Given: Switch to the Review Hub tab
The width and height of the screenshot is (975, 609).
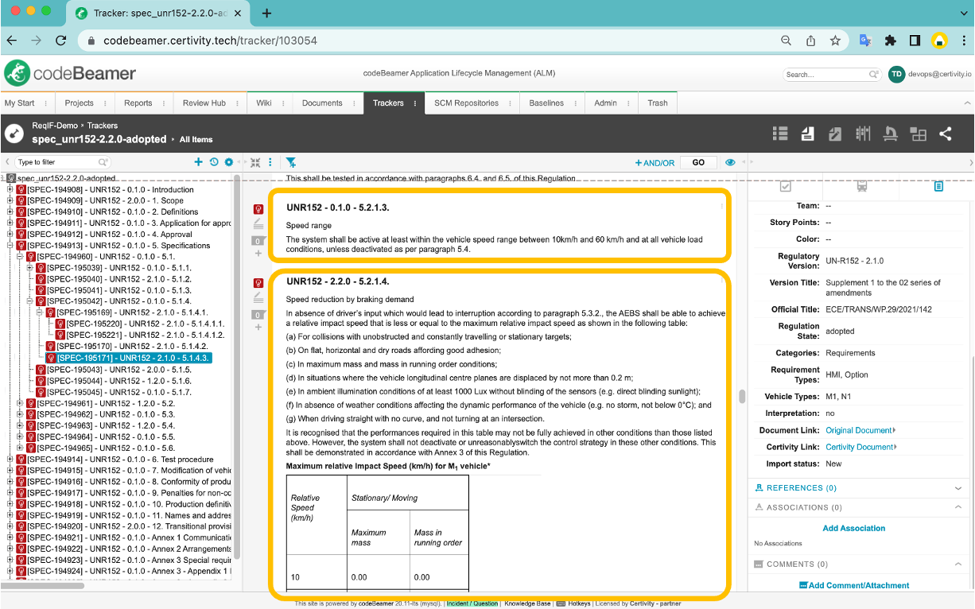Looking at the screenshot, I should point(204,103).
